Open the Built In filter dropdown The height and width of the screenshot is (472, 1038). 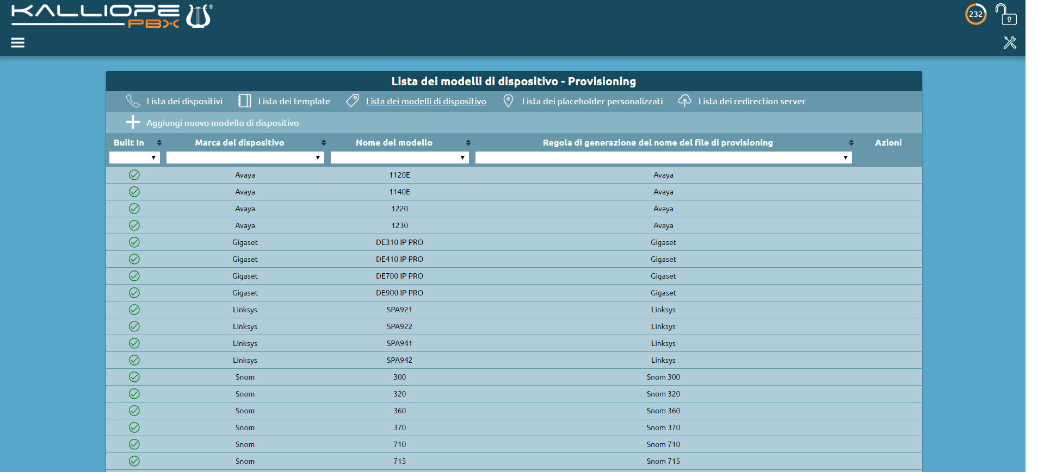coord(134,158)
